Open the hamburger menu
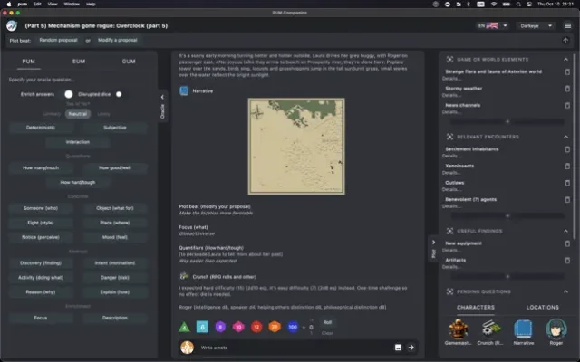Viewport: 580px width, 362px height. 568,26
